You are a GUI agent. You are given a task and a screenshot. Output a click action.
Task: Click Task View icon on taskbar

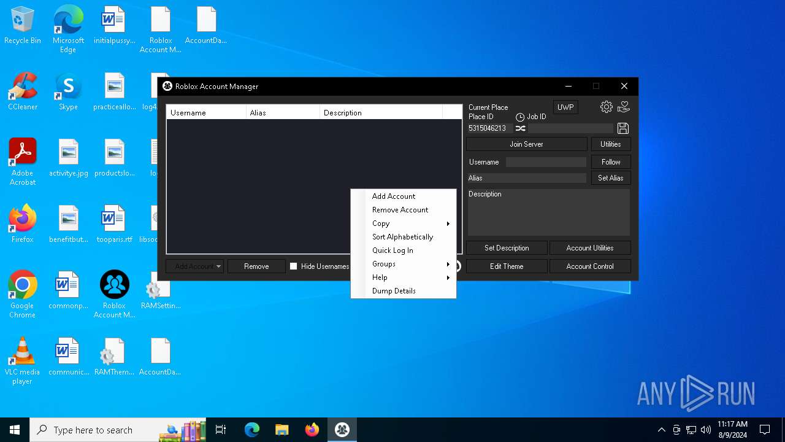point(221,430)
